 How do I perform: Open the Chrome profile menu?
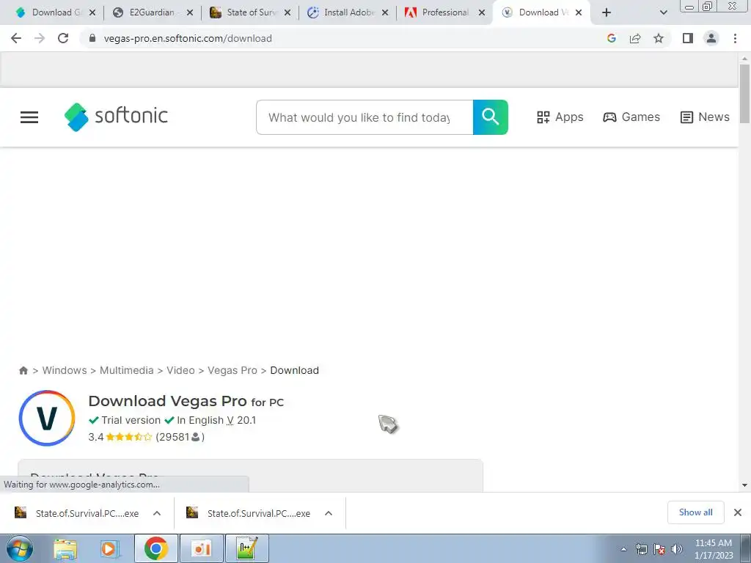tap(711, 38)
